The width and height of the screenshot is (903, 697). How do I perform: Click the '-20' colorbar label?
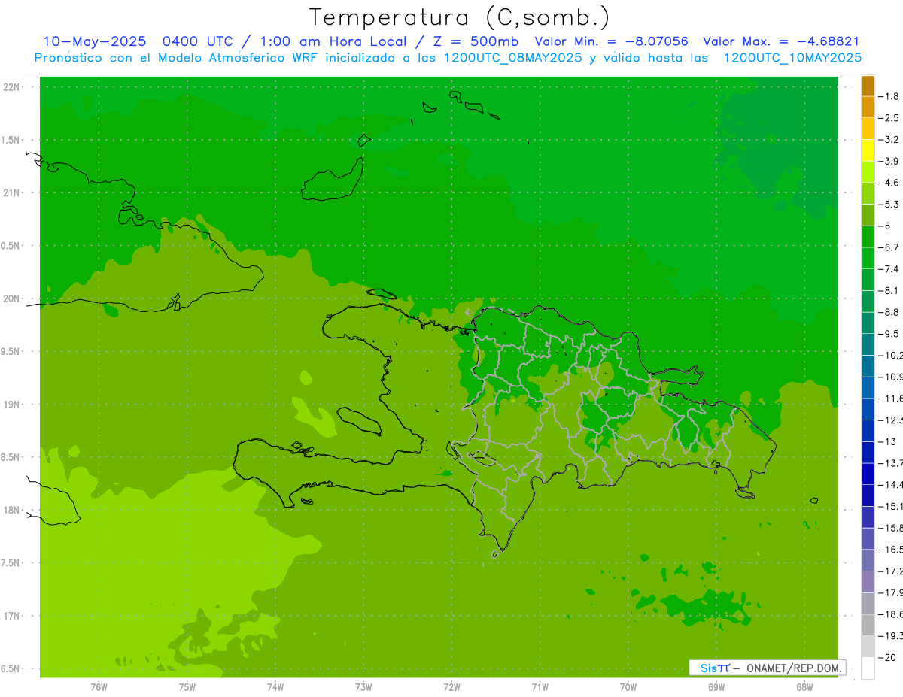pos(886,657)
